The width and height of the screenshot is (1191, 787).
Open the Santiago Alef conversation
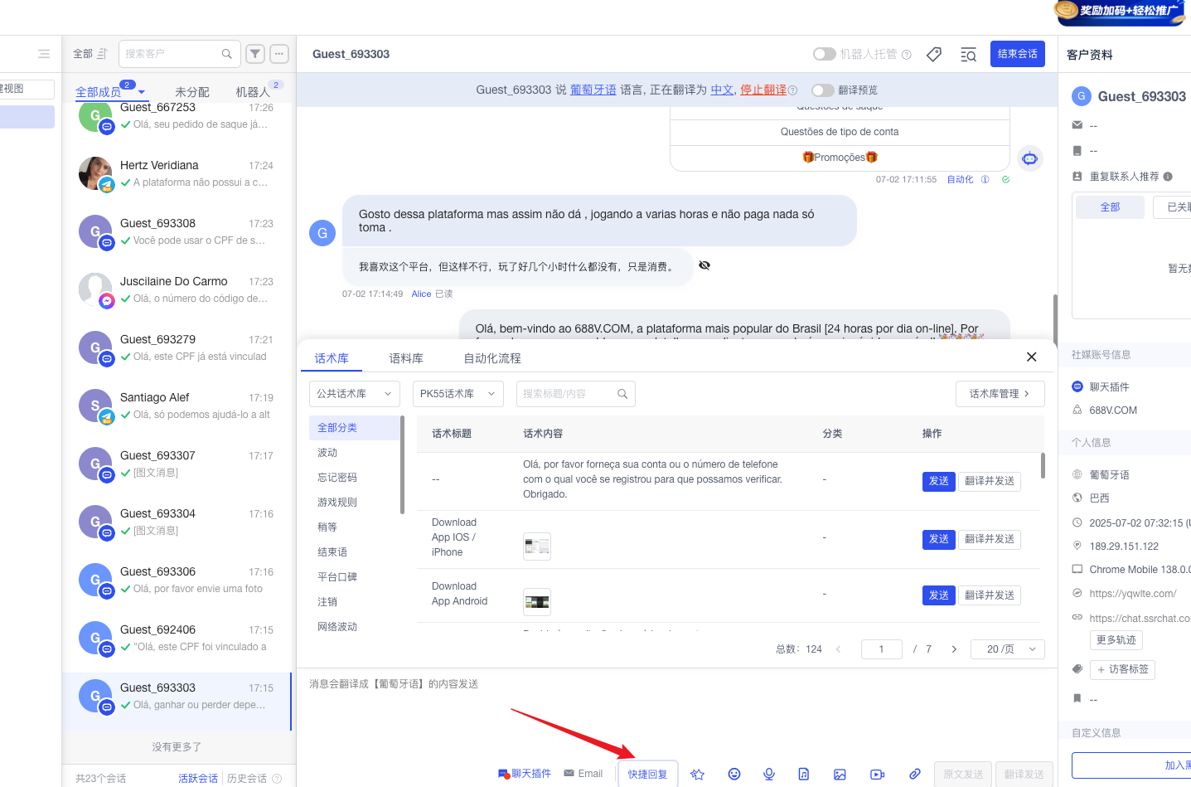[x=178, y=406]
